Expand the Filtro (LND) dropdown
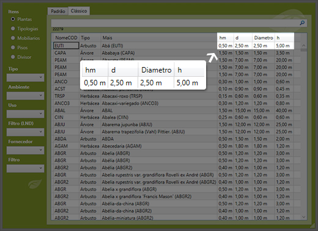This screenshot has width=318, height=231. point(26,132)
